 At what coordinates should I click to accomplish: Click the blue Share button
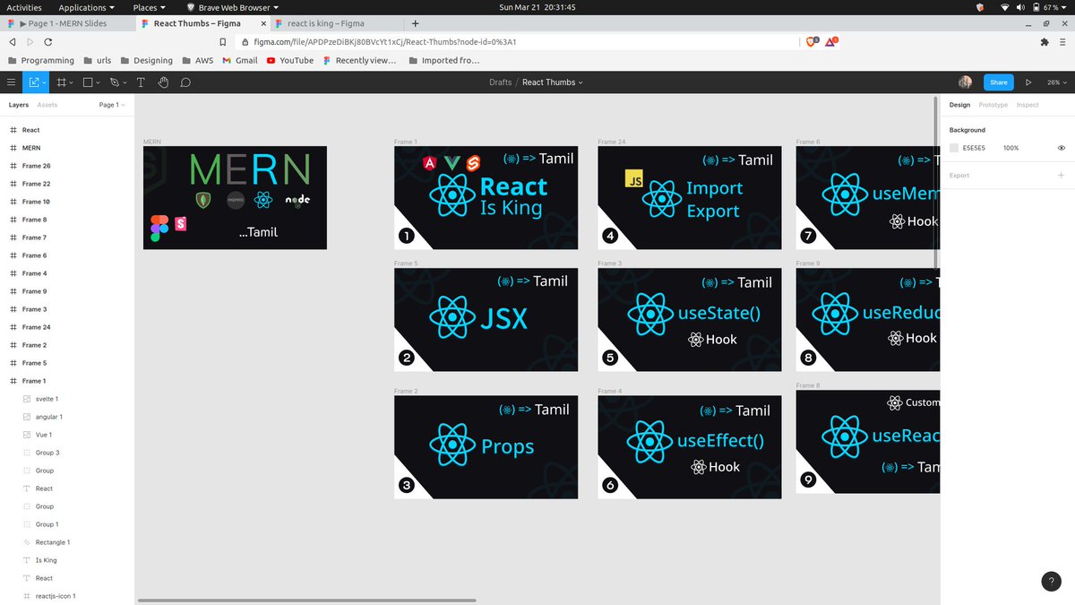pos(998,82)
